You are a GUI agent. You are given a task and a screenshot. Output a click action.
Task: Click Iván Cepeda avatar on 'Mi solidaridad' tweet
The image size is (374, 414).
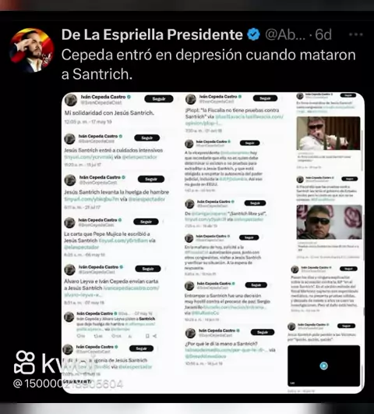(x=71, y=100)
